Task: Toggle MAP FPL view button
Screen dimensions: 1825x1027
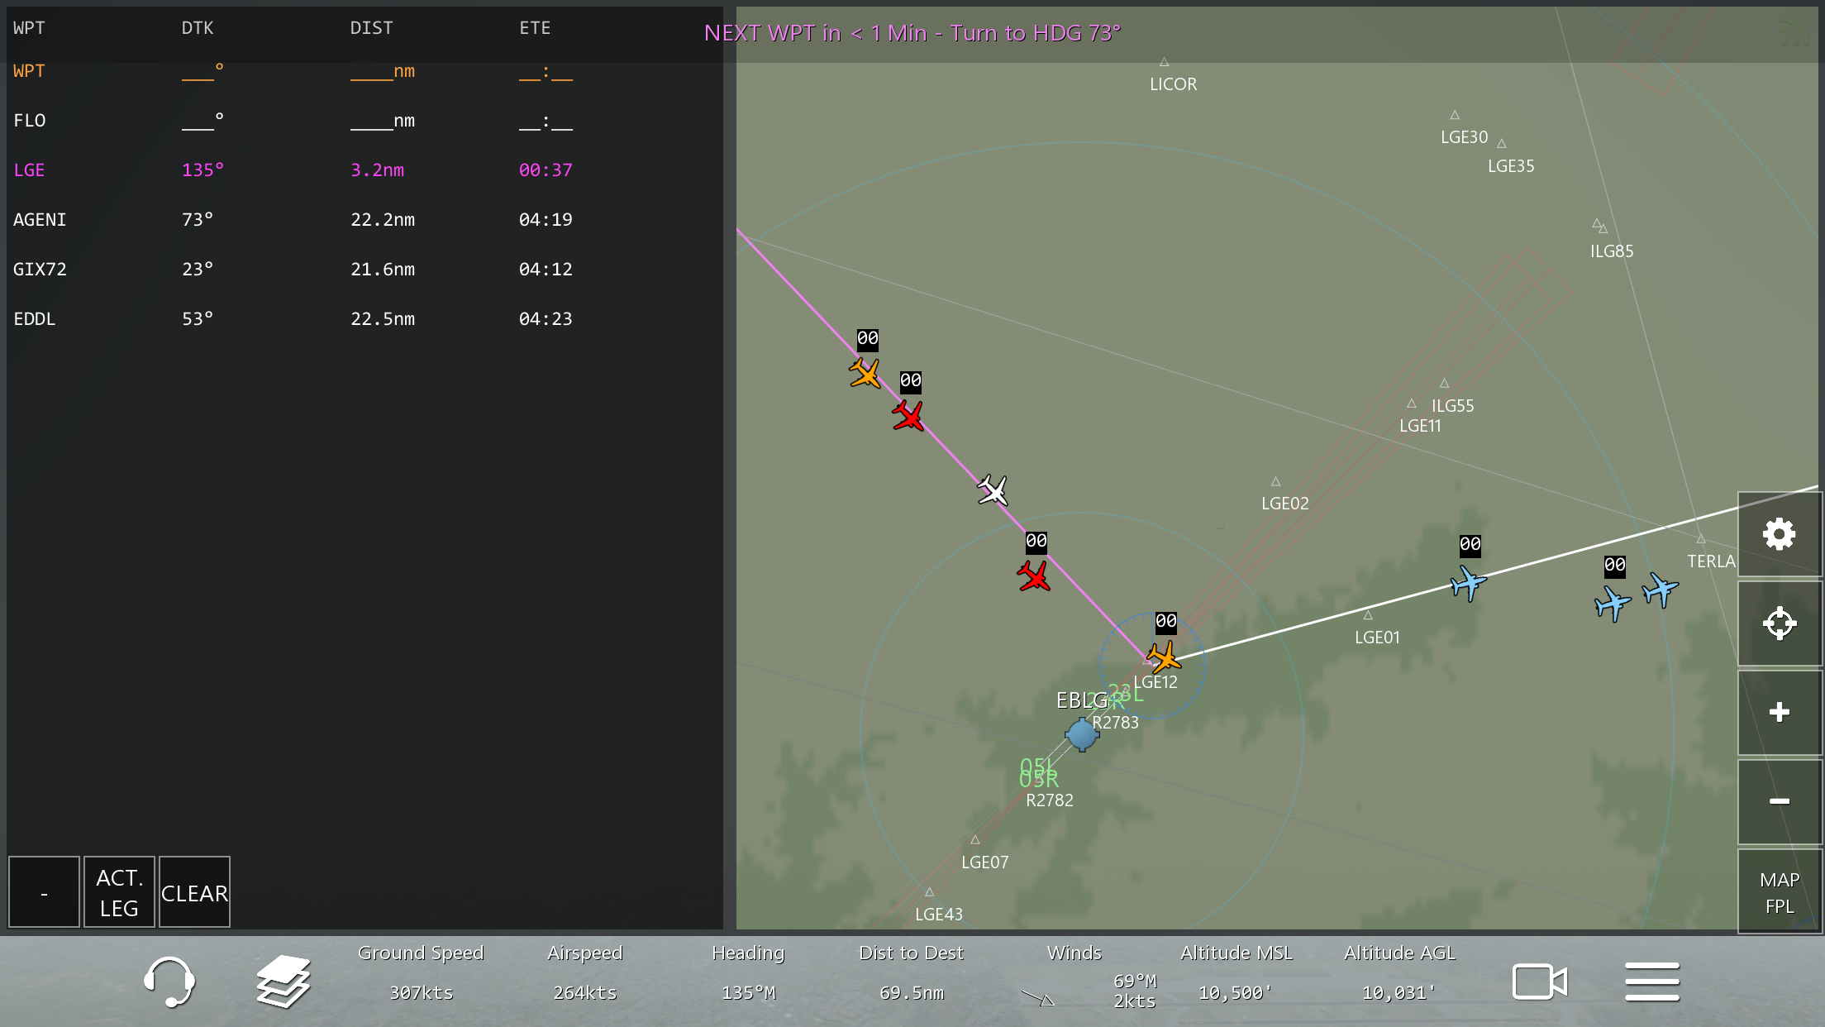Action: click(1779, 892)
